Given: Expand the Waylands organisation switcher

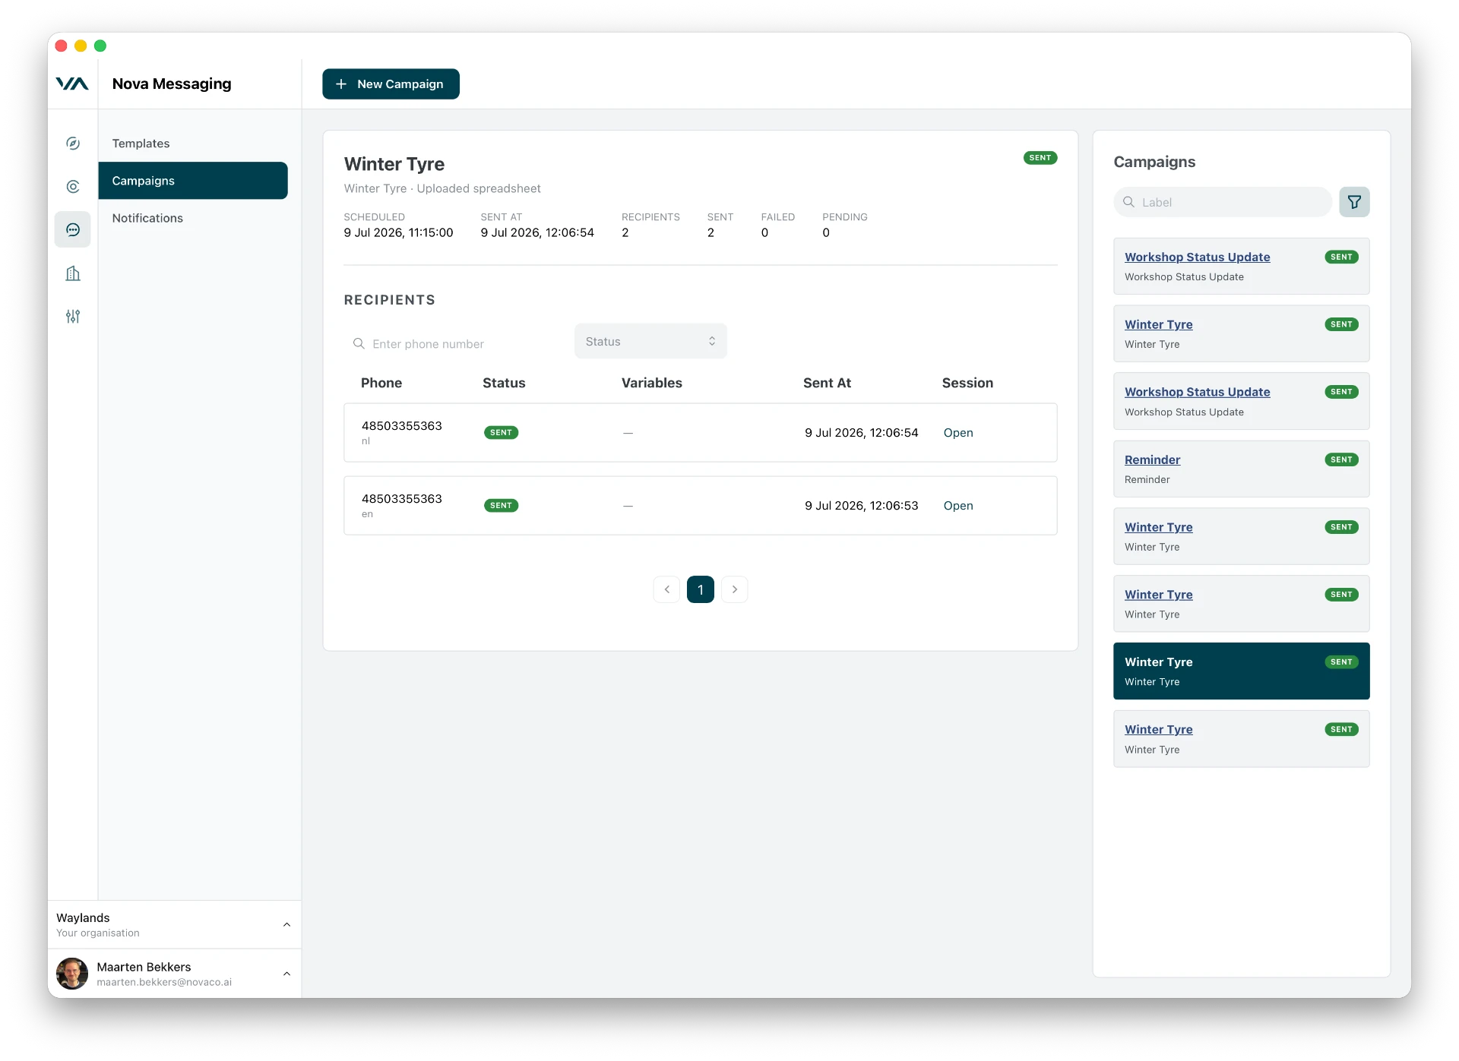Looking at the screenshot, I should coord(175,924).
